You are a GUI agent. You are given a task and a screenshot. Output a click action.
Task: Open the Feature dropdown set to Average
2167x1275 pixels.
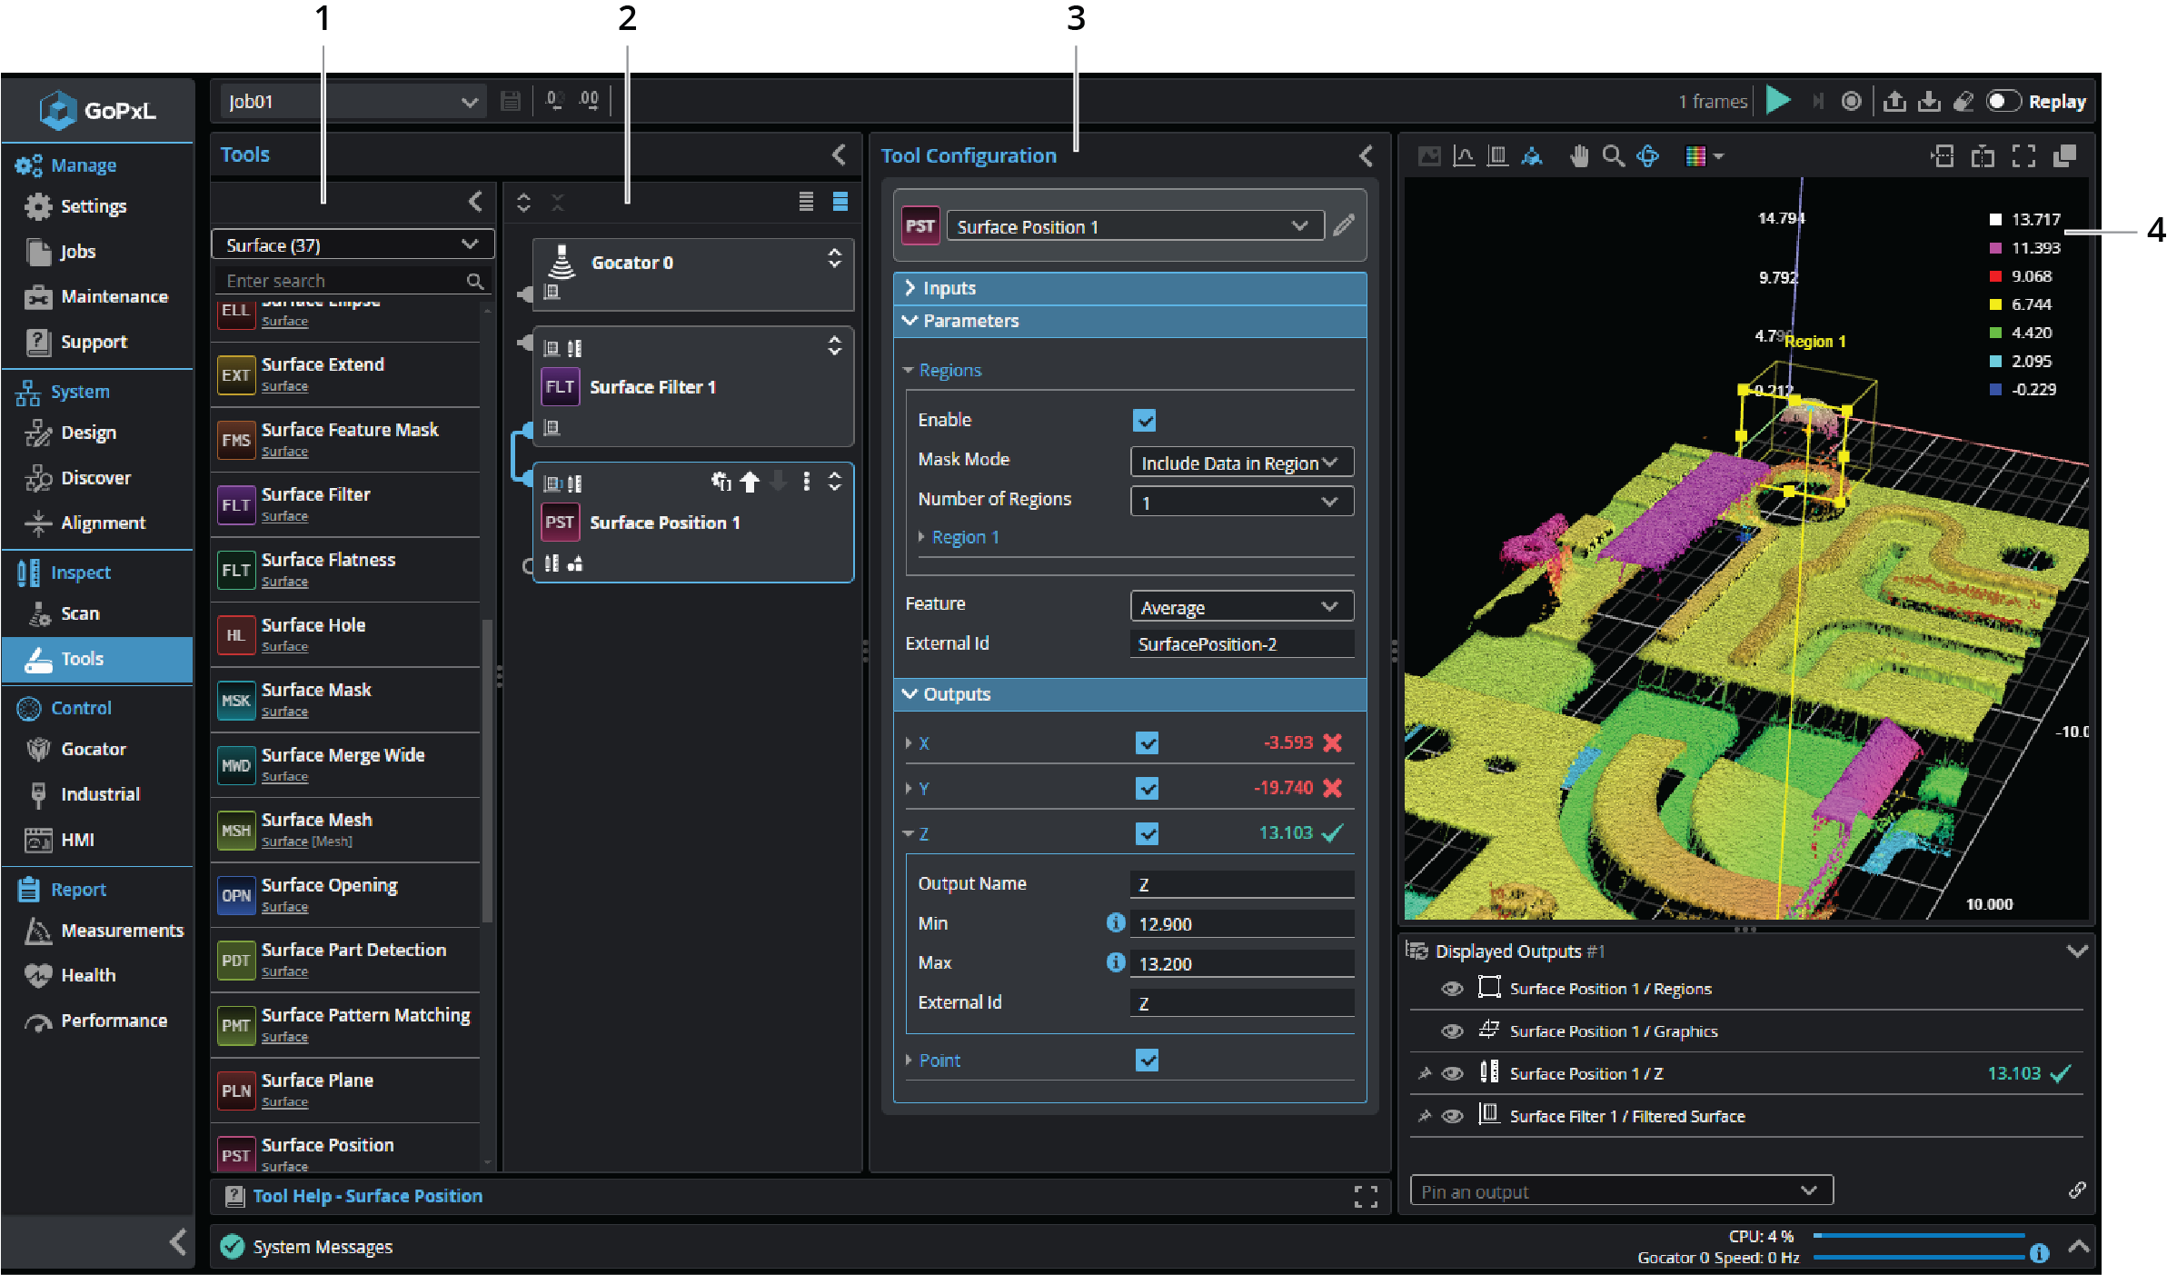pyautogui.click(x=1240, y=607)
